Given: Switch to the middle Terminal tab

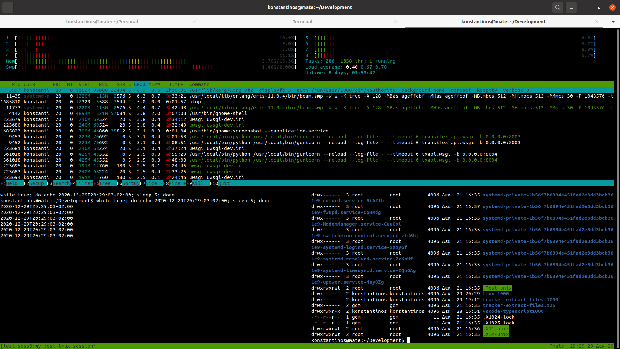Looking at the screenshot, I should [302, 22].
